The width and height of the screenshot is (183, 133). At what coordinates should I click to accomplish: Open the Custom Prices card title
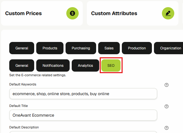coord(23,13)
